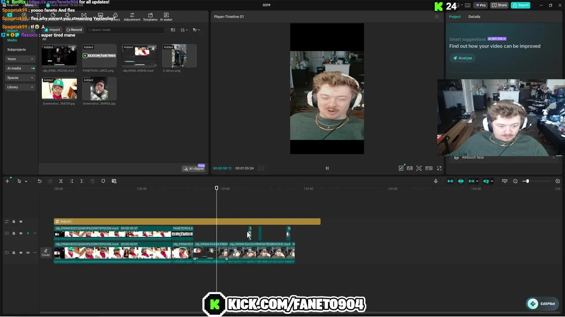This screenshot has width=565, height=317.
Task: Delete left of playhead trim tool
Action: click(x=72, y=181)
